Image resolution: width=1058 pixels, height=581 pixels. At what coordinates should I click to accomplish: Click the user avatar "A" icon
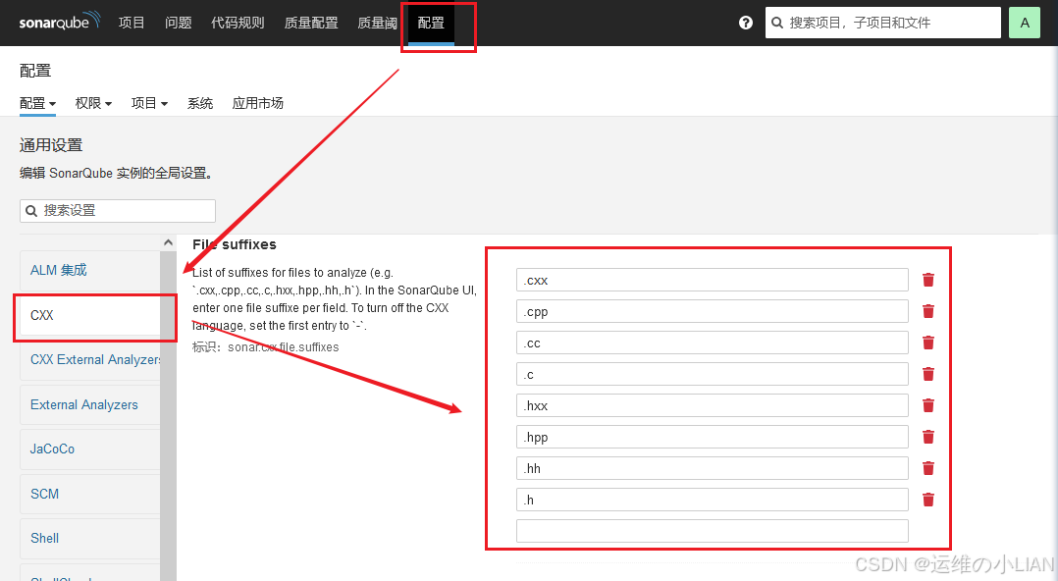click(x=1024, y=22)
